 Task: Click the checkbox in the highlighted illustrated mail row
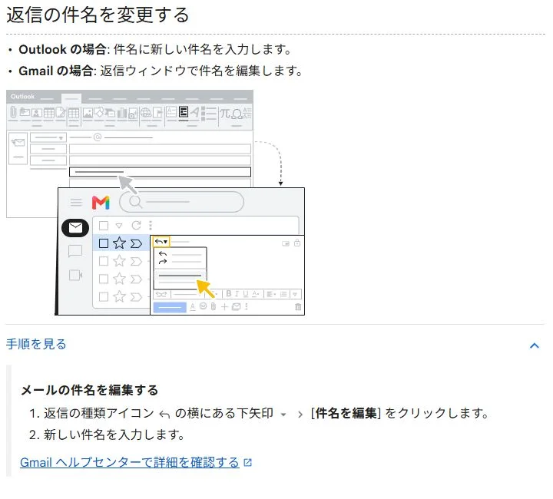(x=104, y=243)
